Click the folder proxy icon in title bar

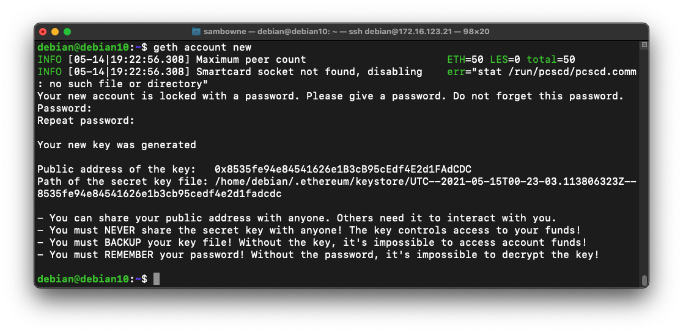tap(197, 32)
